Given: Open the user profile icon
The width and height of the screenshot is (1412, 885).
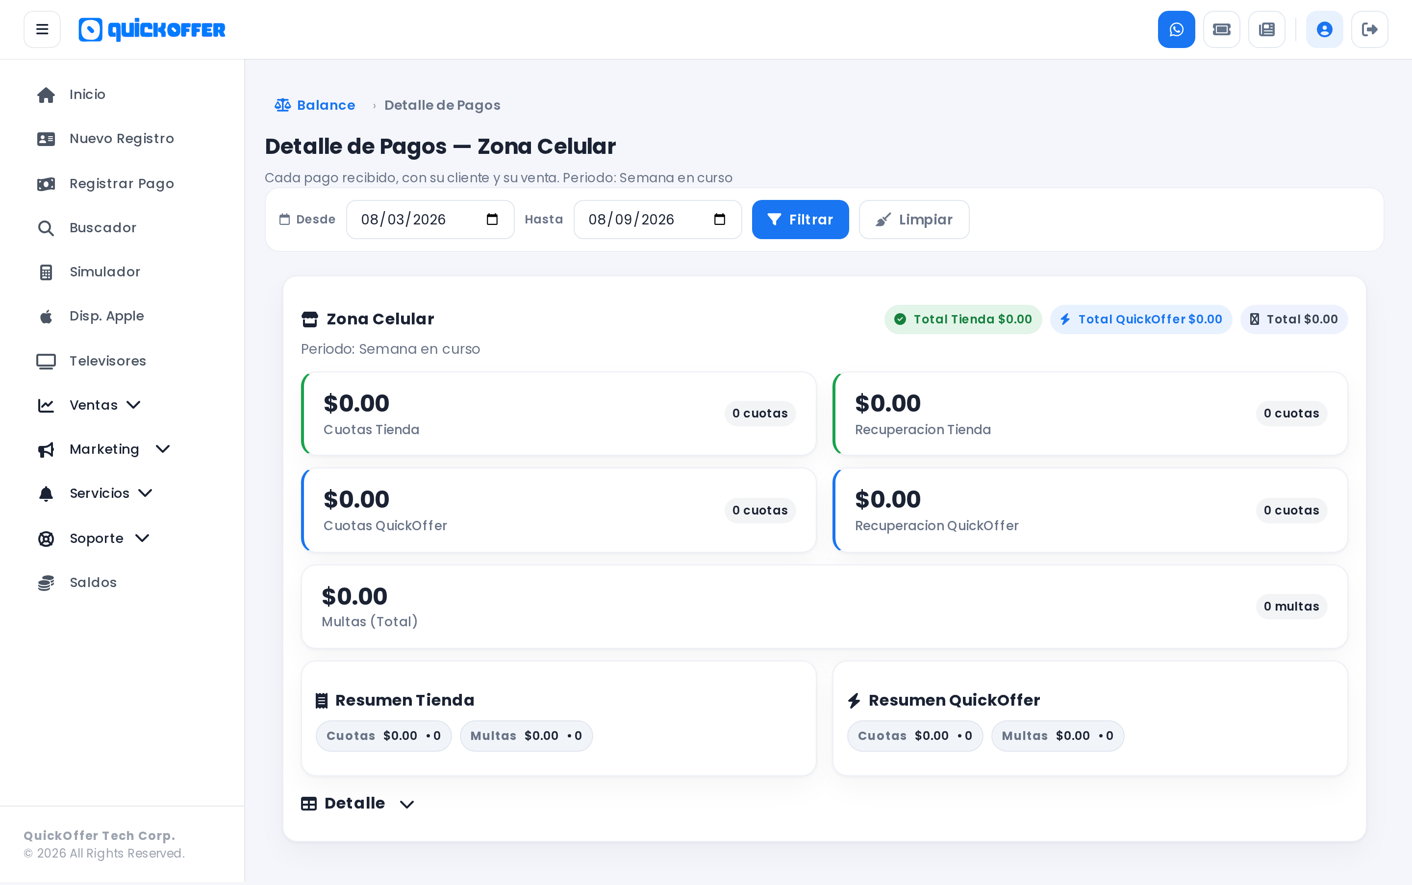Looking at the screenshot, I should click(1324, 29).
